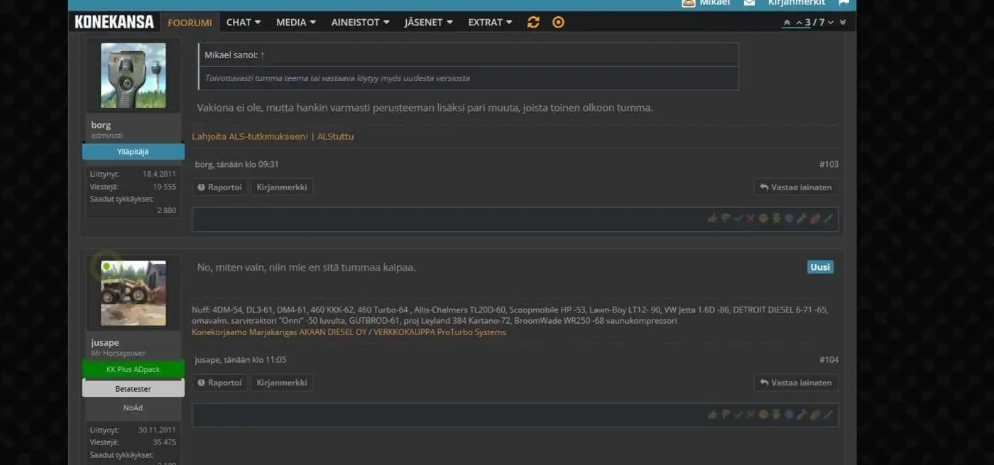This screenshot has width=994, height=465.
Task: Open Lahjoita ALS-tutkimukseen link
Action: pos(250,136)
